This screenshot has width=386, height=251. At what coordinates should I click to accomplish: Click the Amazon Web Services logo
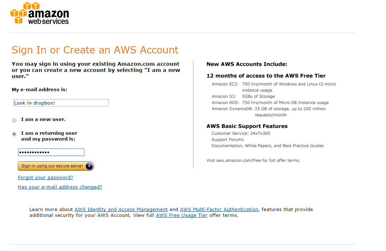point(40,13)
